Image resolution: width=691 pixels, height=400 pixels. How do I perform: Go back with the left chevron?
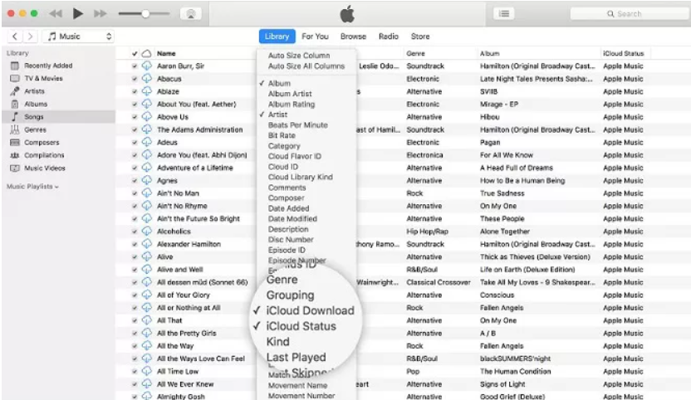pyautogui.click(x=15, y=37)
